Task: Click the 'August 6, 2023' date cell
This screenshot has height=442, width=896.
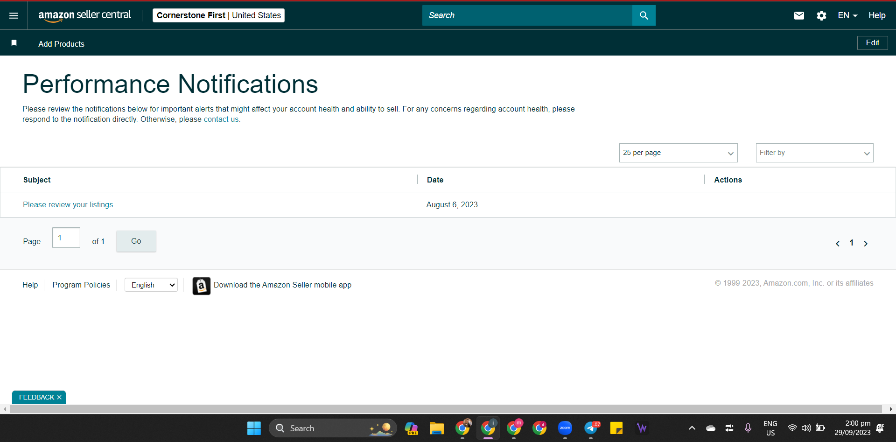Action: coord(452,204)
